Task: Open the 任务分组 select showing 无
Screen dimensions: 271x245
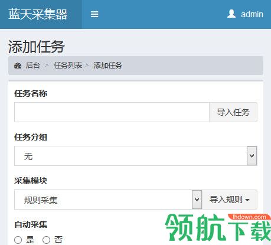Action: [136, 156]
